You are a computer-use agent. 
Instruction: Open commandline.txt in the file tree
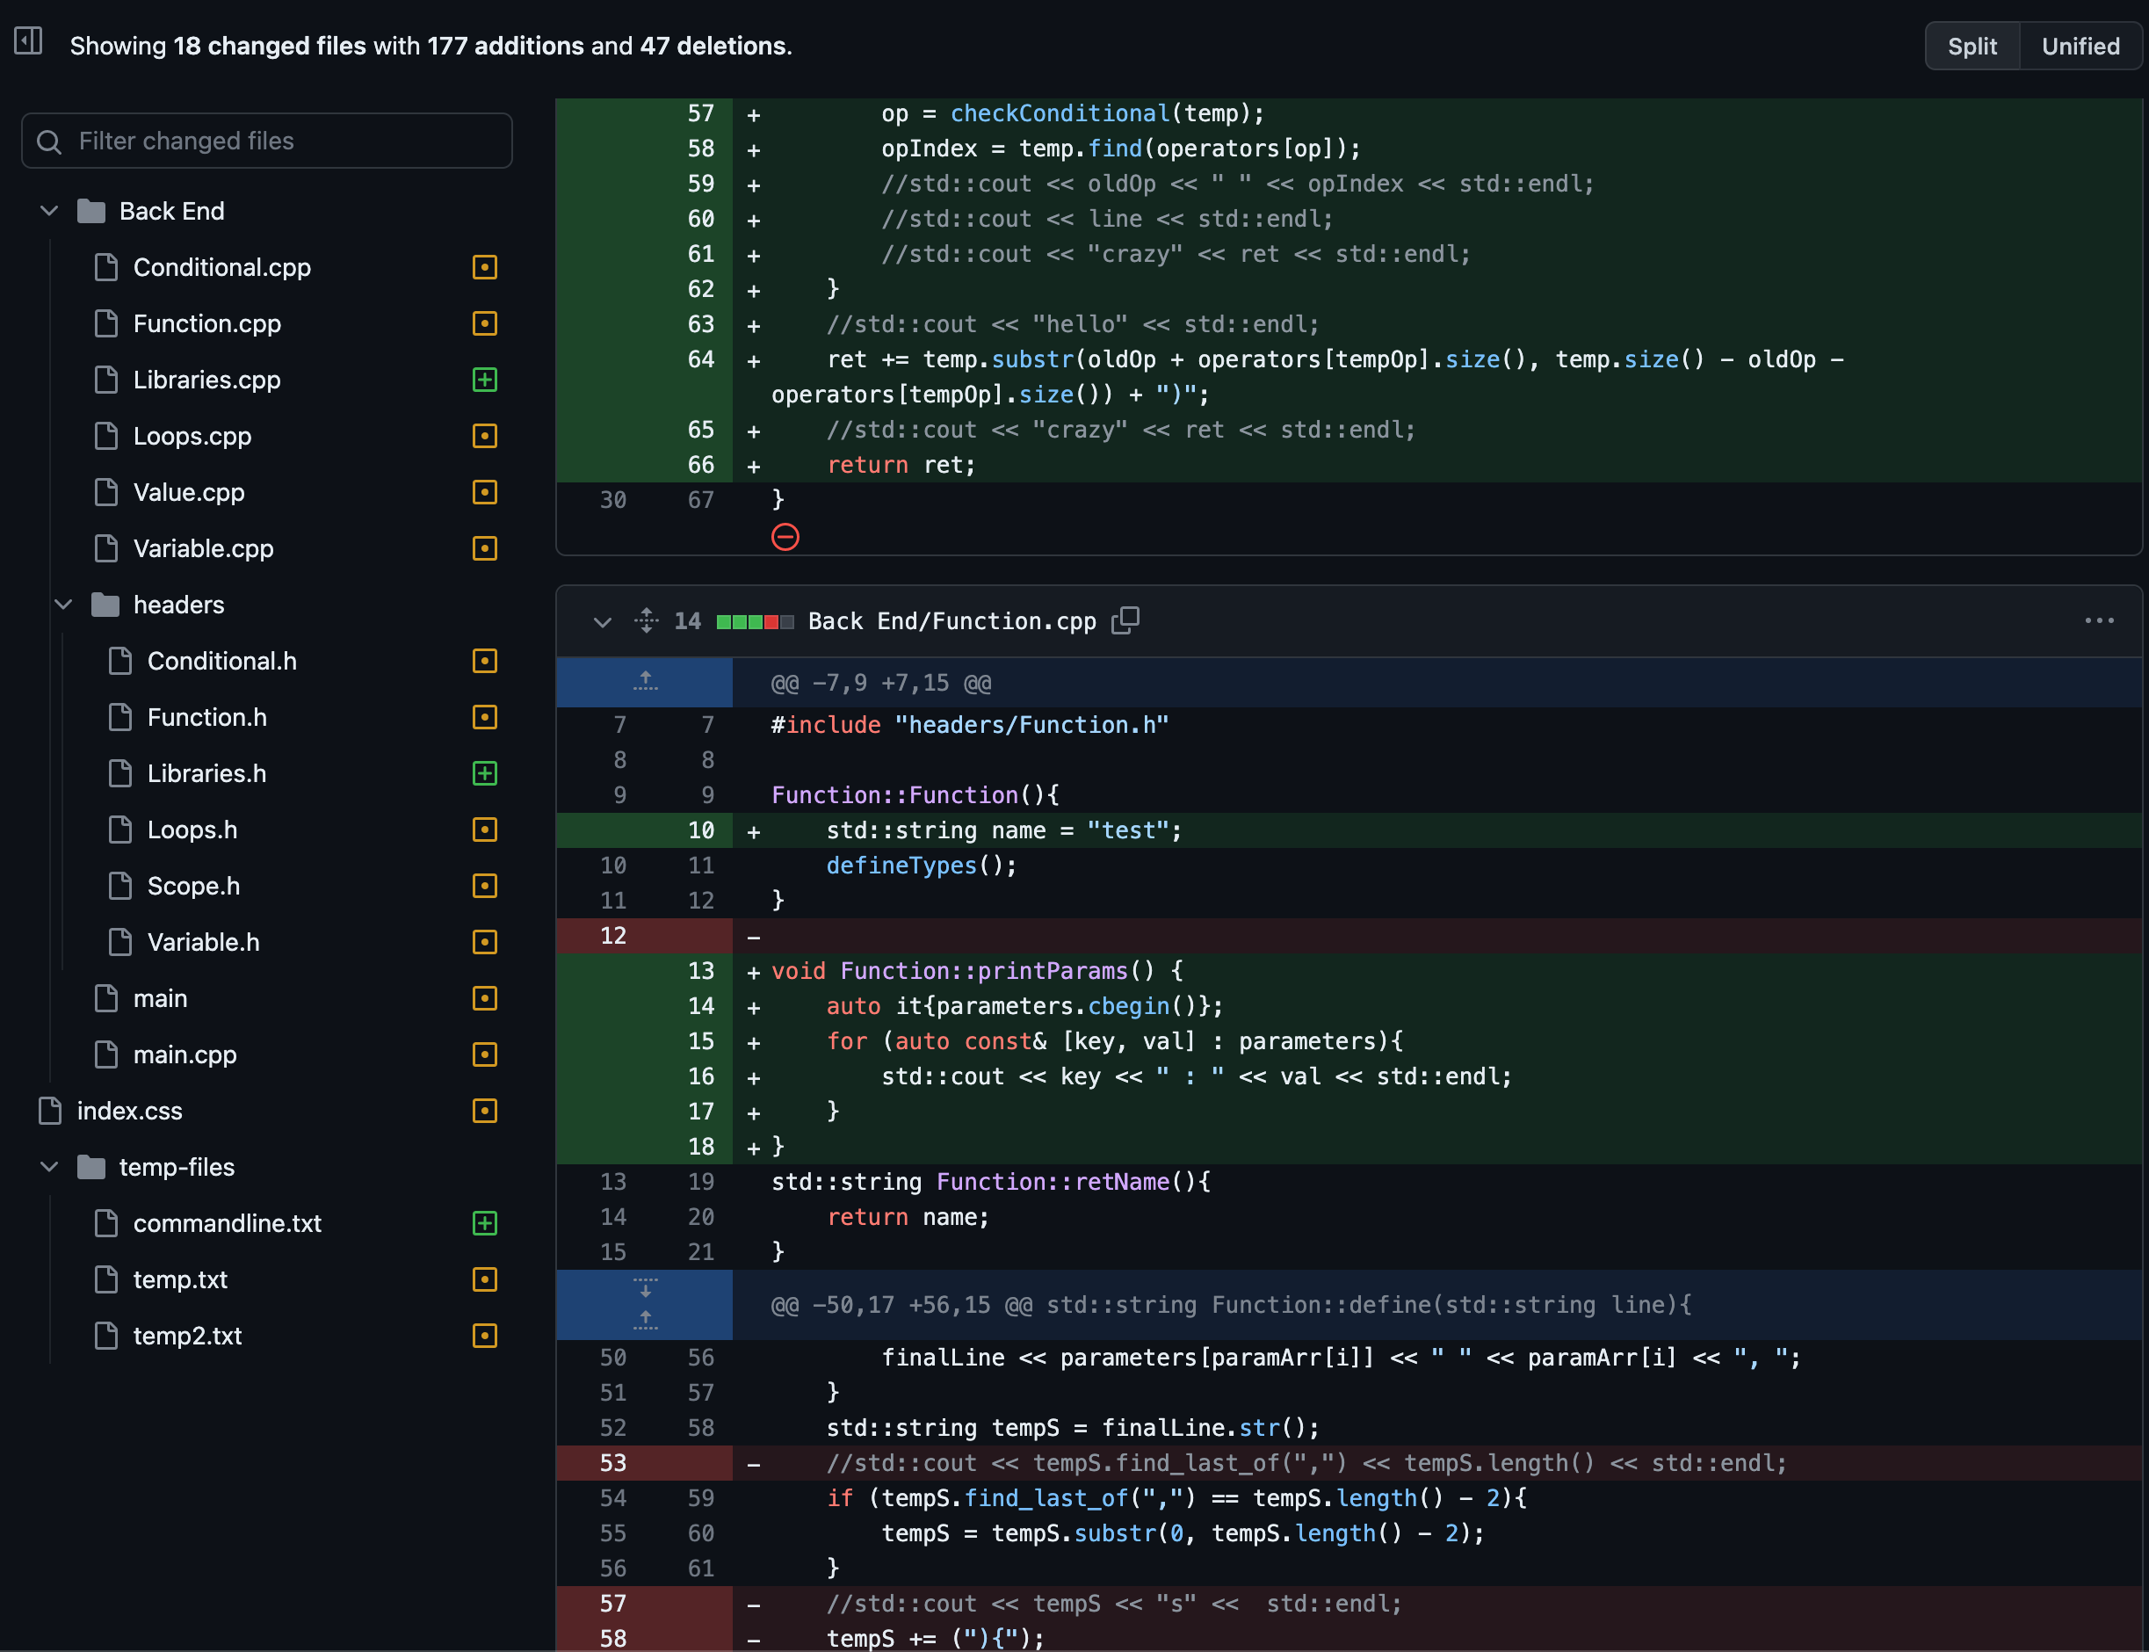[x=227, y=1223]
